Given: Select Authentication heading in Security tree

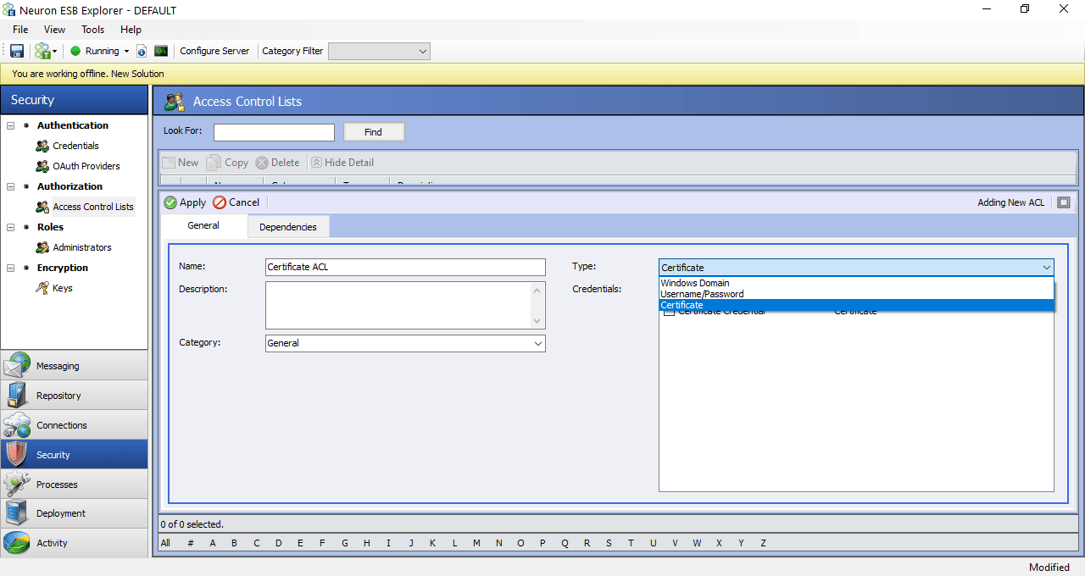Looking at the screenshot, I should (73, 125).
